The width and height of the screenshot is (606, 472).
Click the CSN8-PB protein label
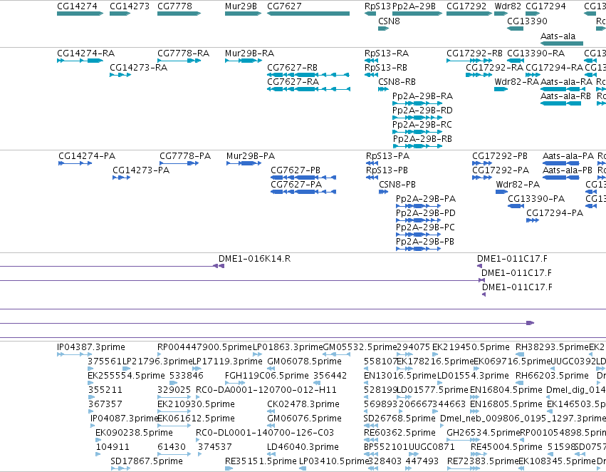[x=397, y=185]
